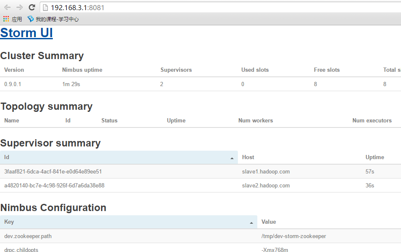Sort Supervisor summary by Id arrow
The image size is (401, 252).
232,158
